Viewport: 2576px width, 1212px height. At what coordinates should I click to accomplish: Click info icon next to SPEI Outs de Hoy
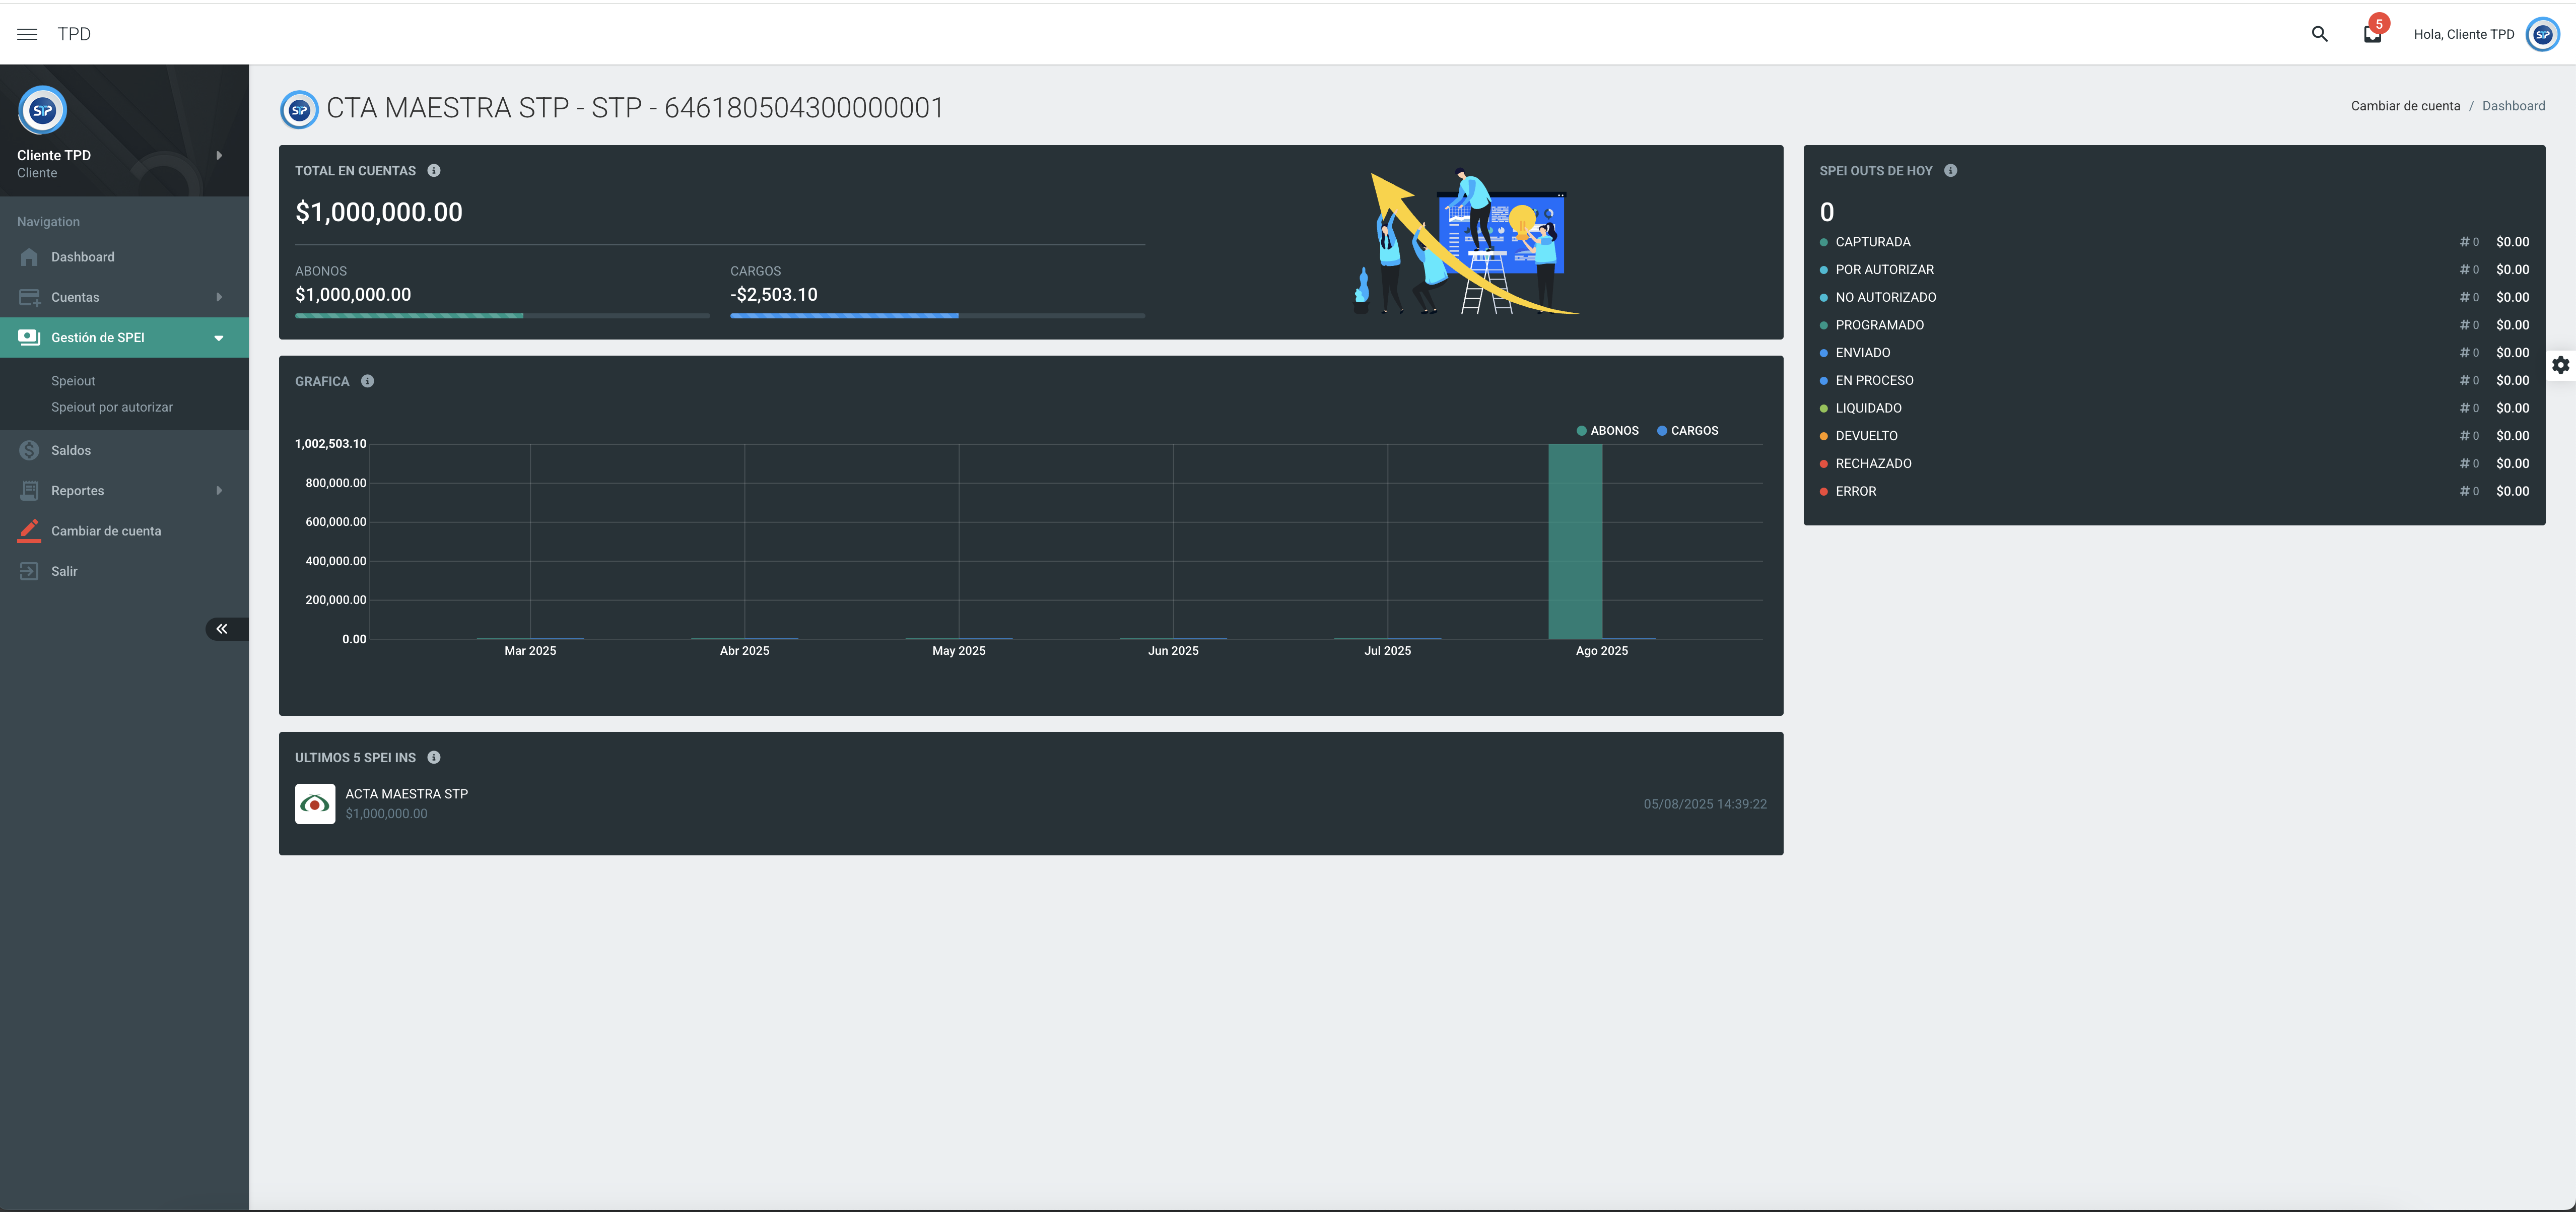[1950, 171]
